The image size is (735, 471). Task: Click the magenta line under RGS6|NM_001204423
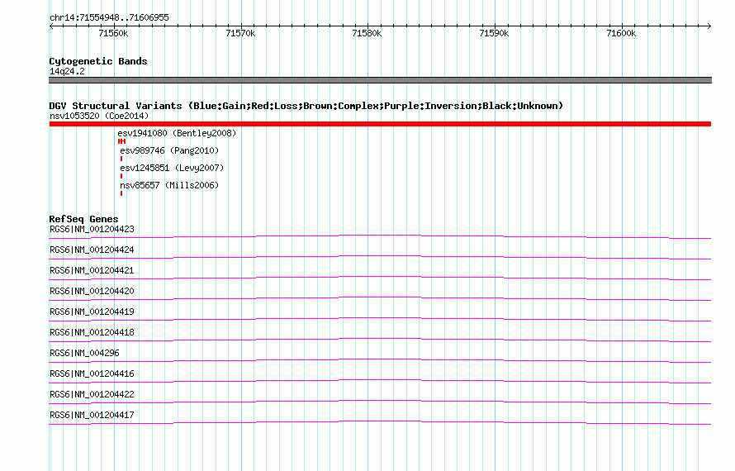380,236
